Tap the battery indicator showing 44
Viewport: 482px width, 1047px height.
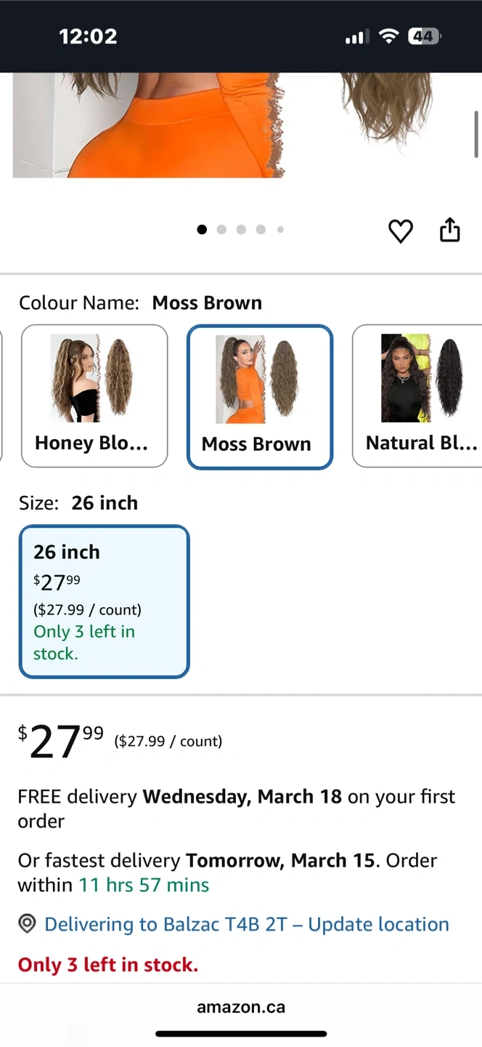click(424, 36)
